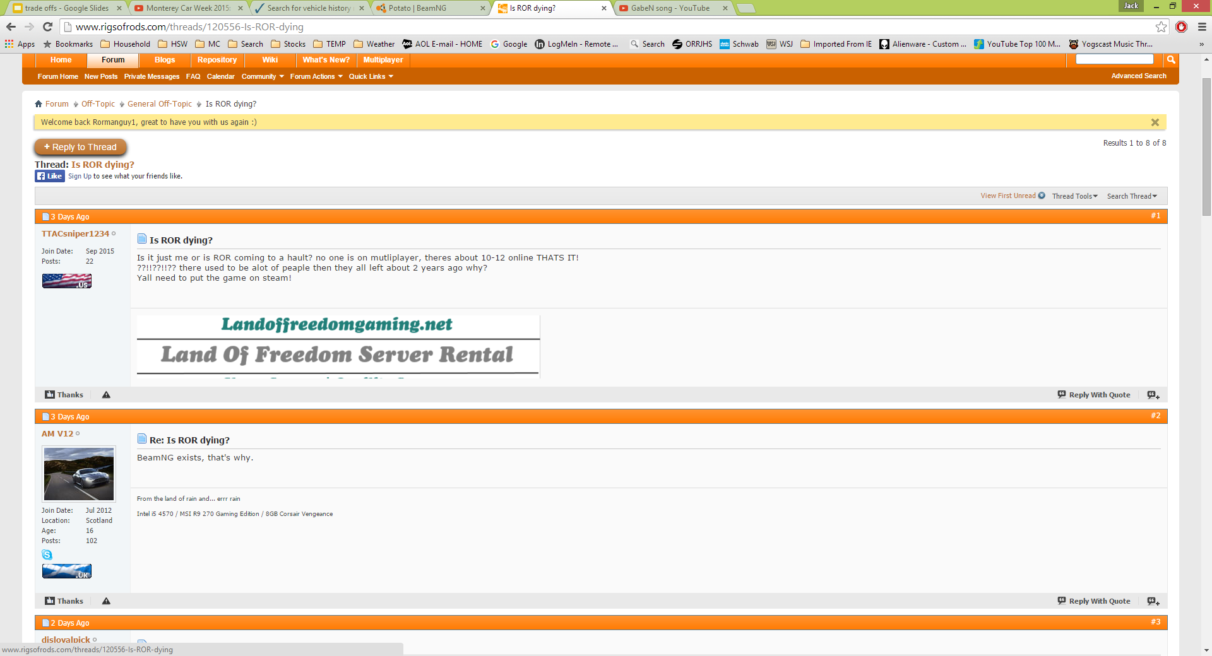Click the US flag badge of TTACsniper1234
1212x656 pixels.
click(67, 281)
